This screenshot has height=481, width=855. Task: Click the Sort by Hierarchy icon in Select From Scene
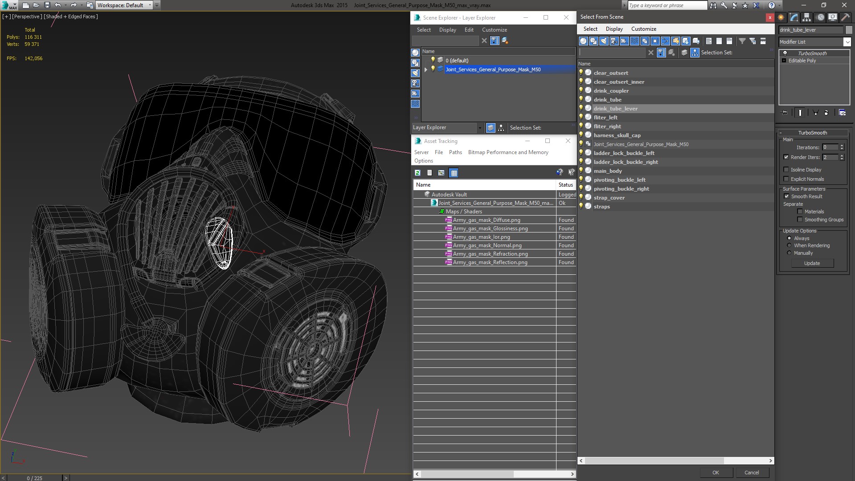tap(695, 53)
